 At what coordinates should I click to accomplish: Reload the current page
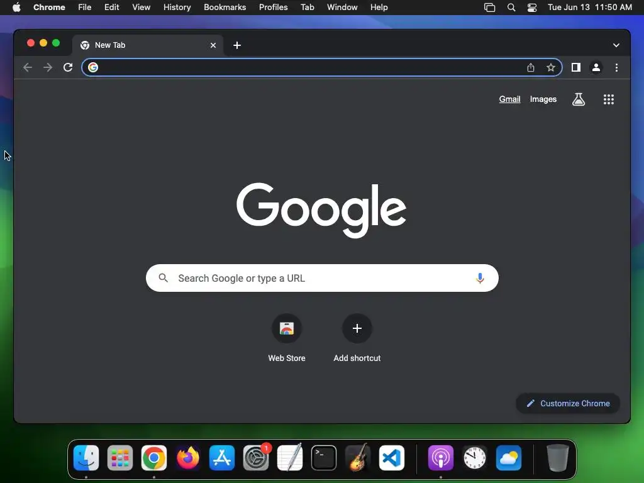pos(68,67)
